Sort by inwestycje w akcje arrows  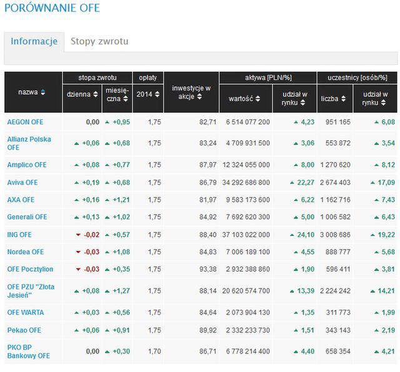(199, 97)
